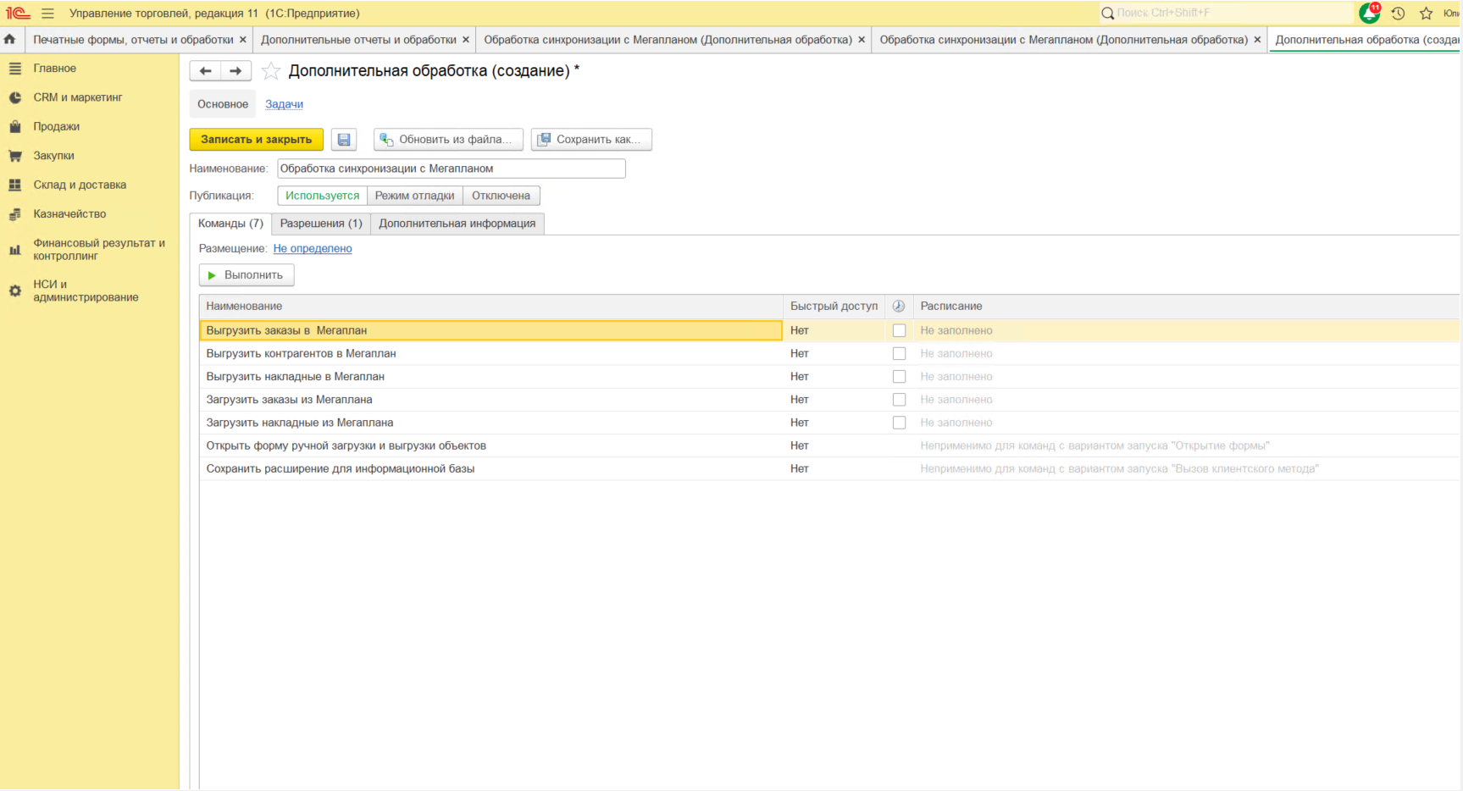
Task: Open Склад и доставка section
Action: [80, 185]
